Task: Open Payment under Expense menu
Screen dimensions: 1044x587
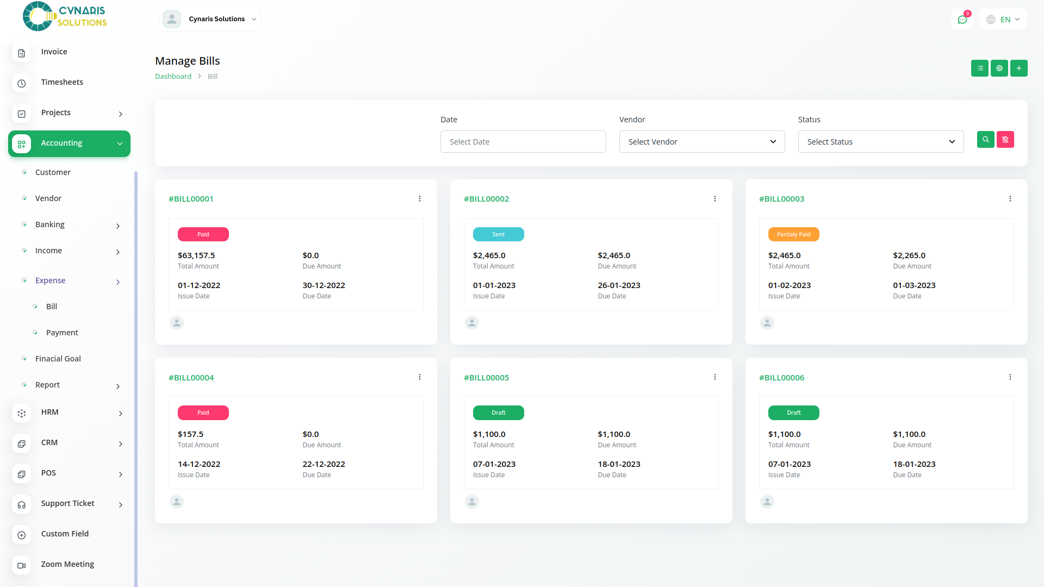Action: point(62,333)
